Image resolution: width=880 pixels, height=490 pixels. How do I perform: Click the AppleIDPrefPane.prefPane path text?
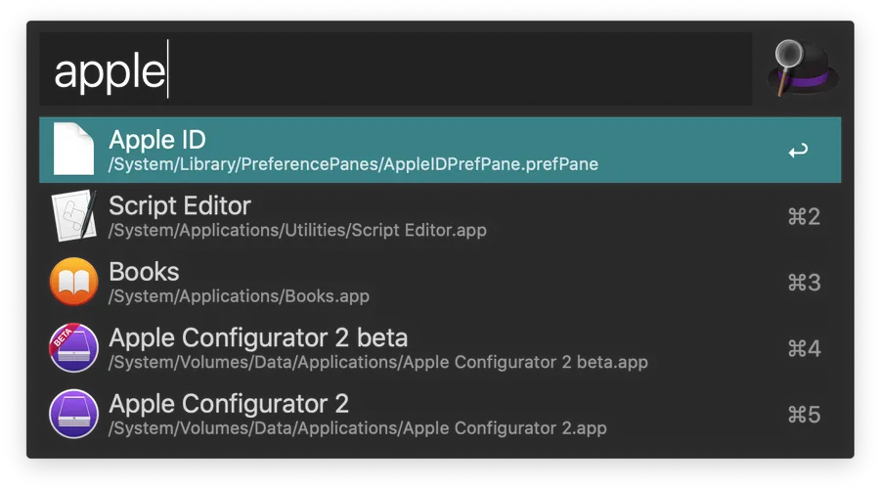(353, 164)
